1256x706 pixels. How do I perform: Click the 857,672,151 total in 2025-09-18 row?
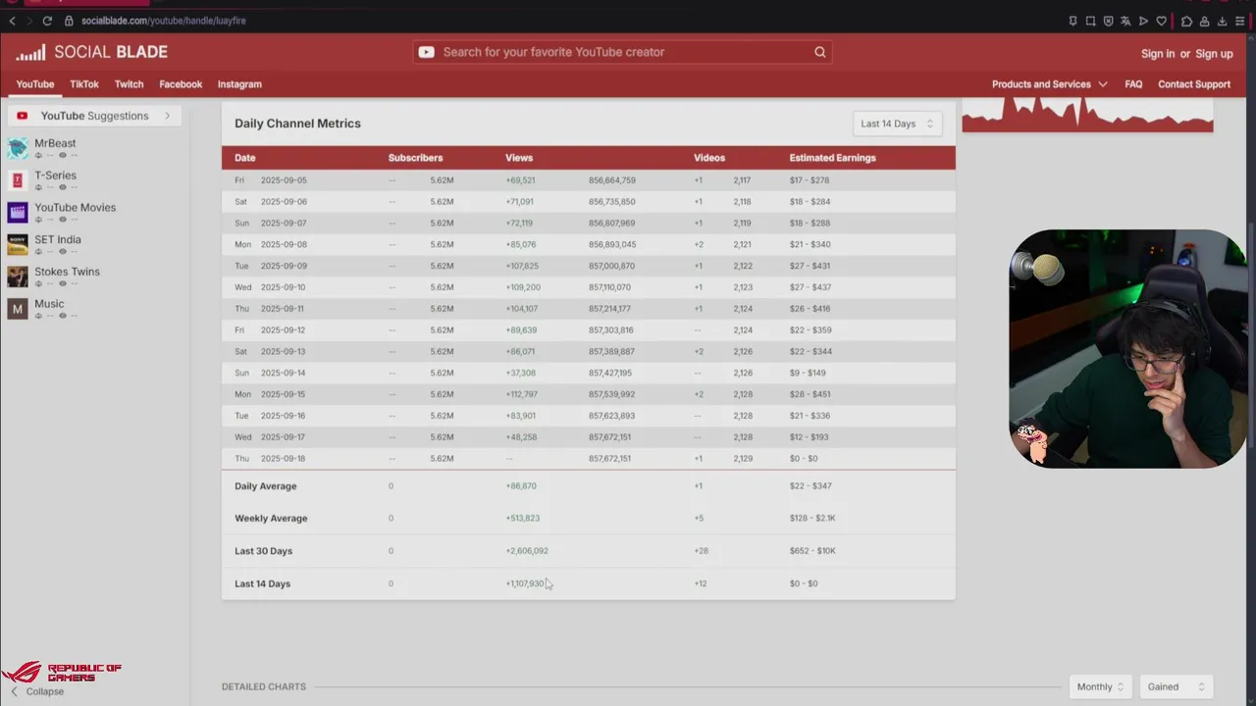point(609,459)
